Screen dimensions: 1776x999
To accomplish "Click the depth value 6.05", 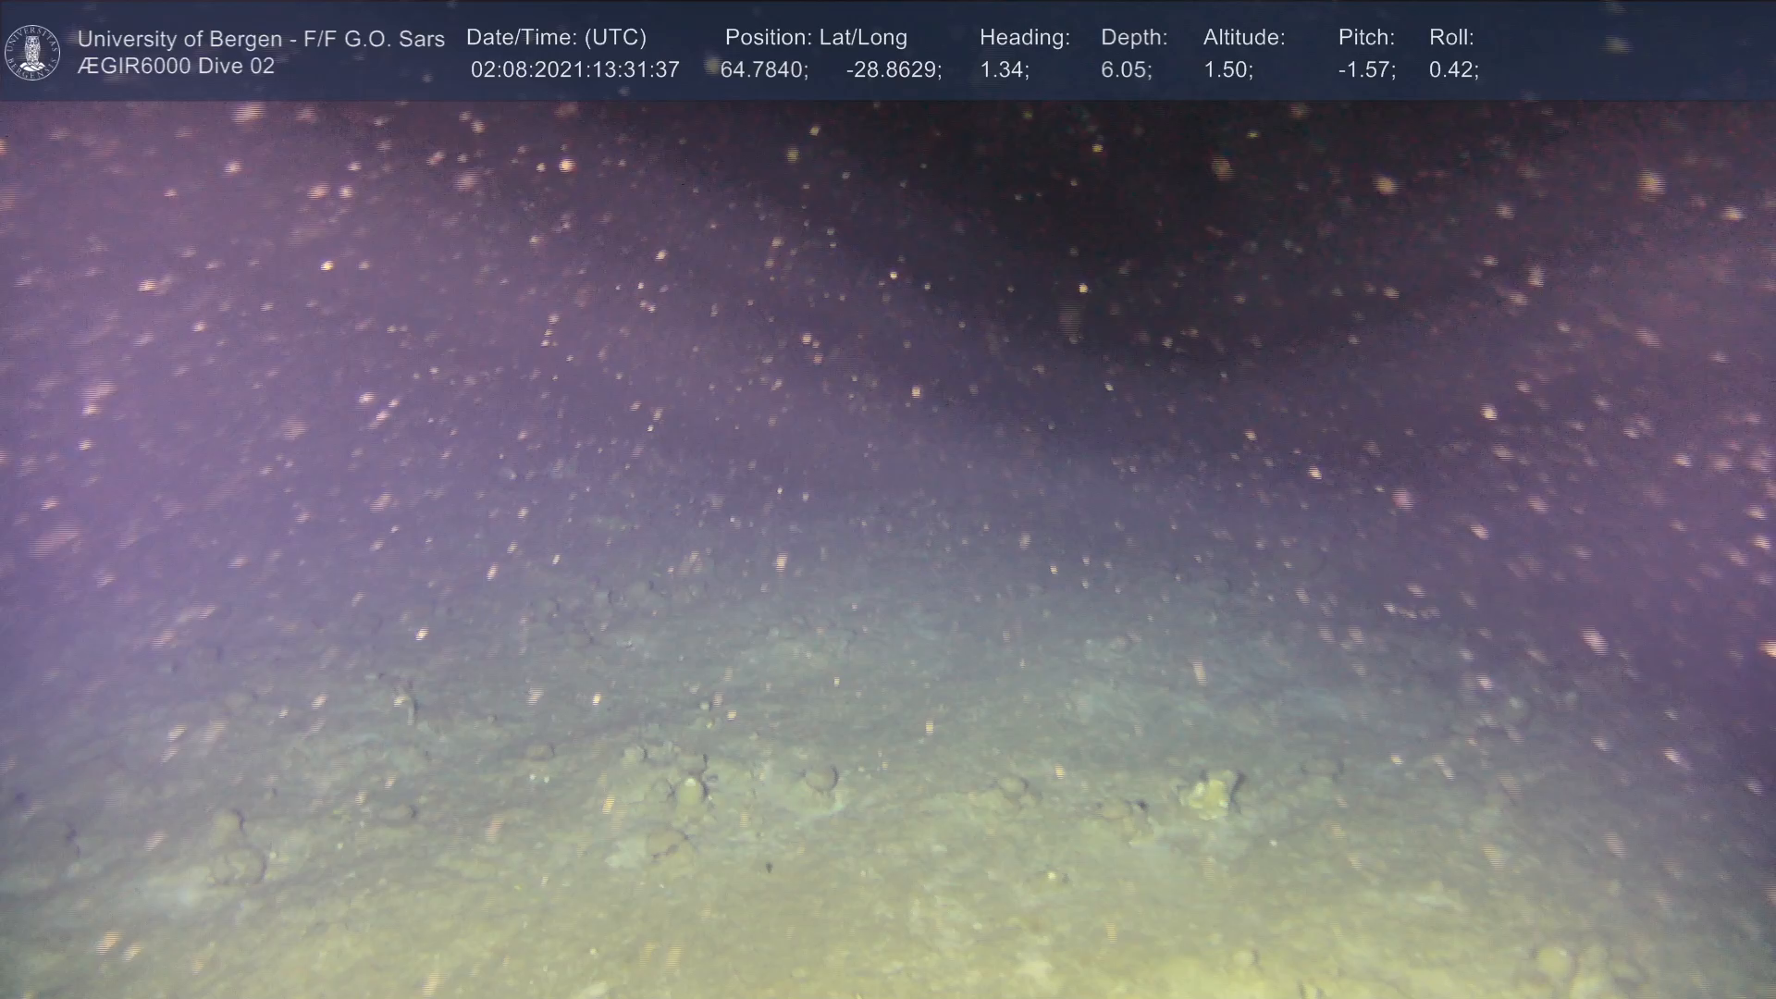I will 1126,70.
